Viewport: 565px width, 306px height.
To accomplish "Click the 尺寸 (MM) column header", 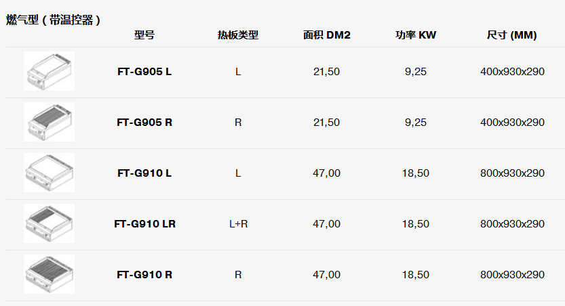I will point(511,35).
